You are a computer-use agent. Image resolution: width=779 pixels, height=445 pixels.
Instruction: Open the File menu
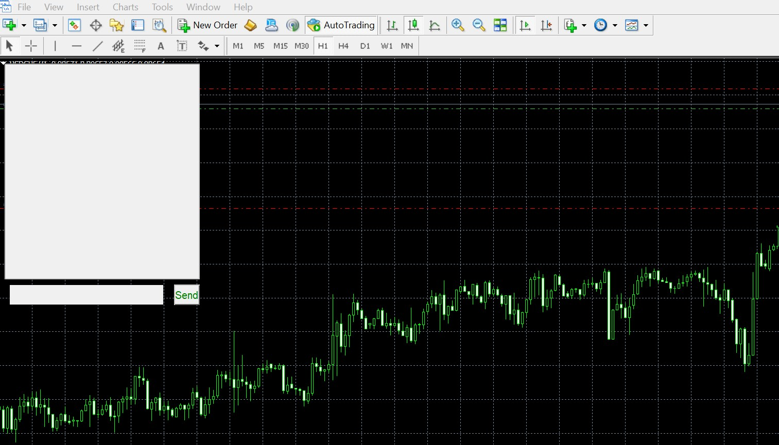pyautogui.click(x=24, y=7)
